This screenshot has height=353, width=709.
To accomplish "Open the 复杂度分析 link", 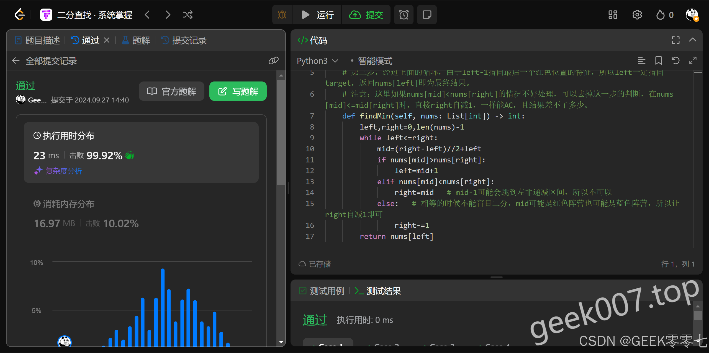I will click(63, 171).
